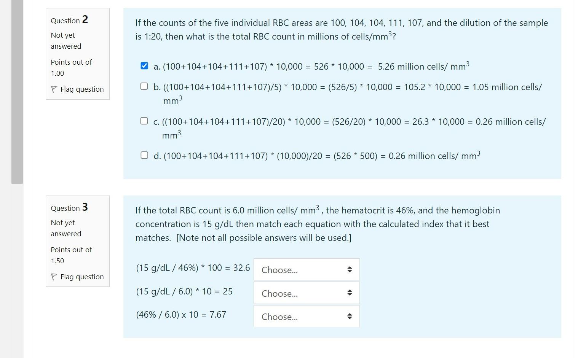Select answer text of option d
586x358 pixels.
(x=317, y=156)
